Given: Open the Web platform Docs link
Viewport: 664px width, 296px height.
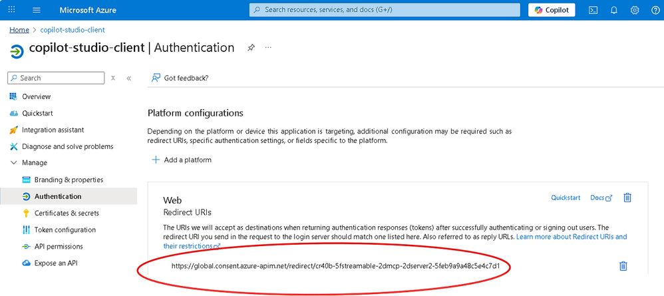Looking at the screenshot, I should (601, 198).
